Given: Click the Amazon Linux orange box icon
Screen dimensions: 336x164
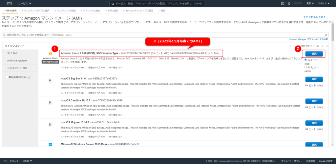Looking at the screenshot, I should coord(50,53).
